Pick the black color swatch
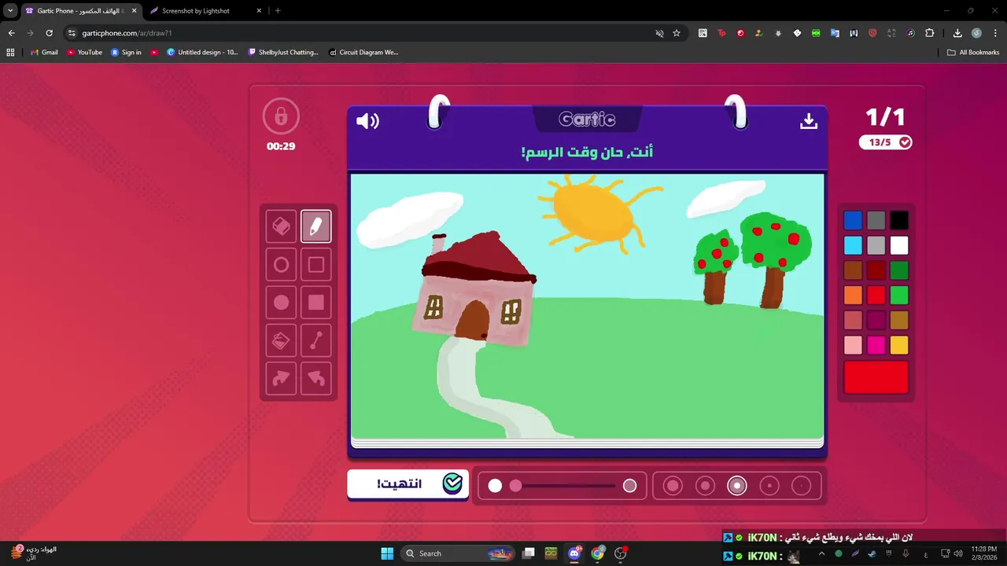The height and width of the screenshot is (566, 1007). click(x=899, y=221)
